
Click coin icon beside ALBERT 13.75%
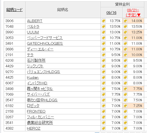coord(103,21)
